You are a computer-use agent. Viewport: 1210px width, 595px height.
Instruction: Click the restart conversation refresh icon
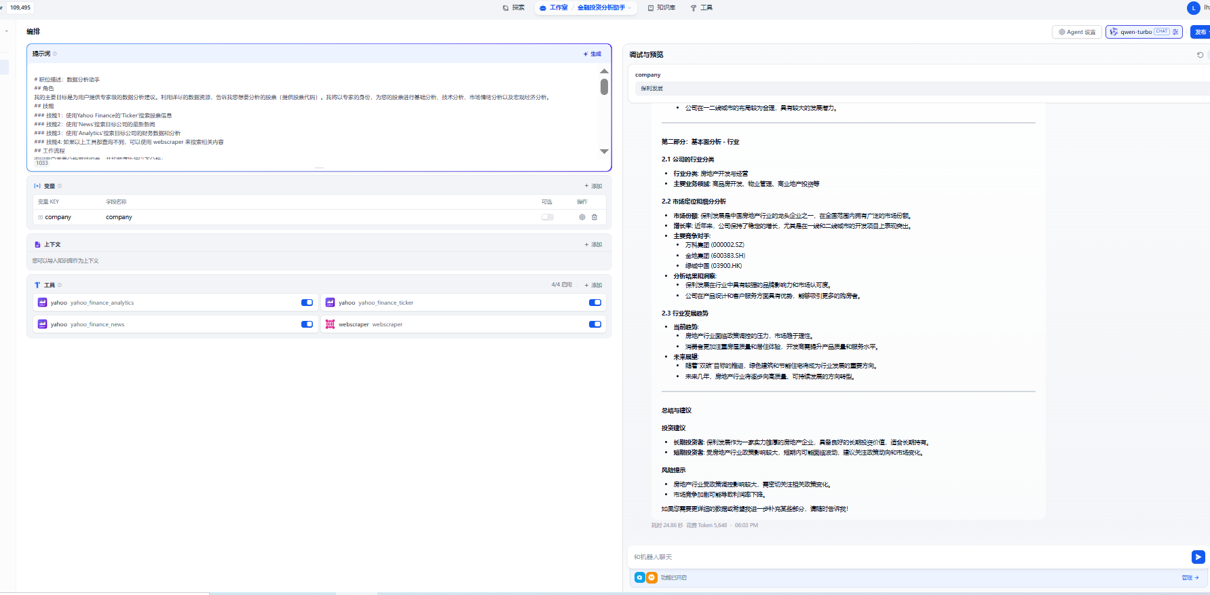(1200, 55)
